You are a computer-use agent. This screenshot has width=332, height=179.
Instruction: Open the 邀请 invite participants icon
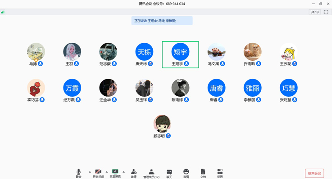click(x=134, y=173)
